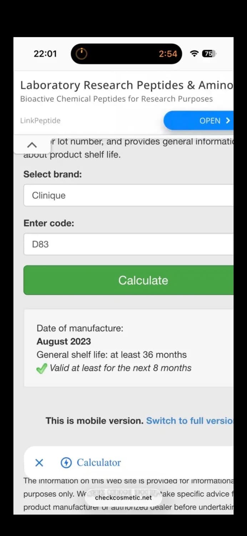Tap the checkcosmetic.net address pill
This screenshot has width=247, height=536.
(123, 497)
